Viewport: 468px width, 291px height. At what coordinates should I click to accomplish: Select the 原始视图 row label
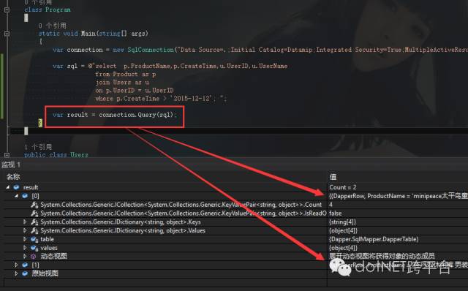[x=45, y=273]
